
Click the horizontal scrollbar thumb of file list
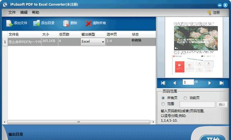79,122
